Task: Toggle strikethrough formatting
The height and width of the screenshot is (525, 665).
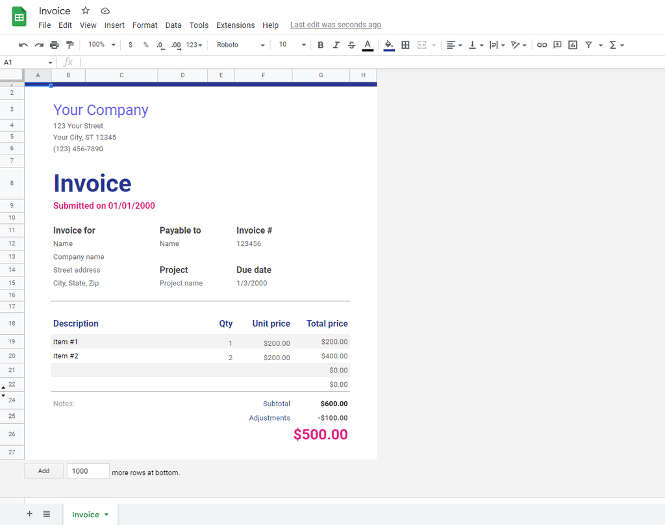Action: click(x=351, y=45)
